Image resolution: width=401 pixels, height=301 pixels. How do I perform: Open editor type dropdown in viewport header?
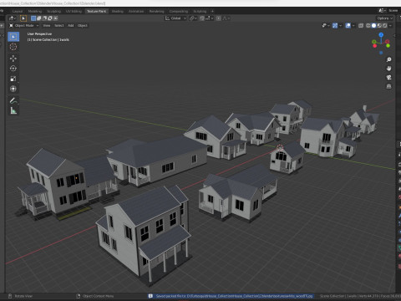click(x=13, y=18)
